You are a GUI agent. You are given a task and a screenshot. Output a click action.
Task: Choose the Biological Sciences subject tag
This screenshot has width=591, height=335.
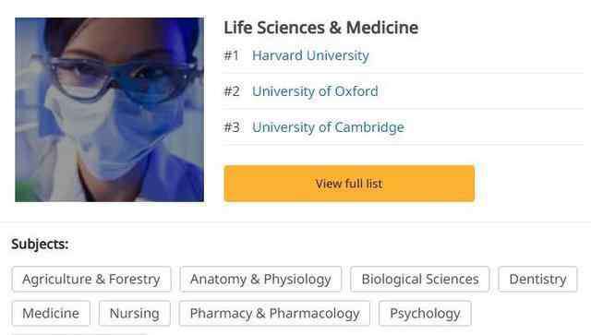(x=420, y=280)
